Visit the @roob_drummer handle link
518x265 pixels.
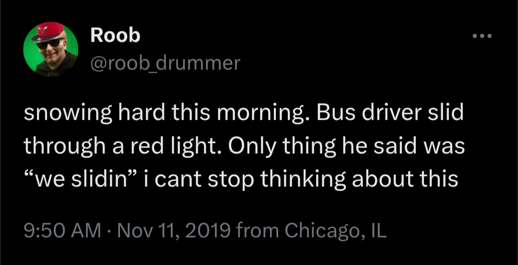[165, 63]
